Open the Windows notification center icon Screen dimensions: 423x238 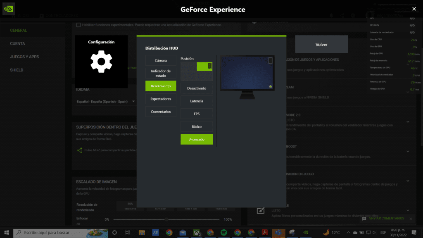click(x=414, y=233)
